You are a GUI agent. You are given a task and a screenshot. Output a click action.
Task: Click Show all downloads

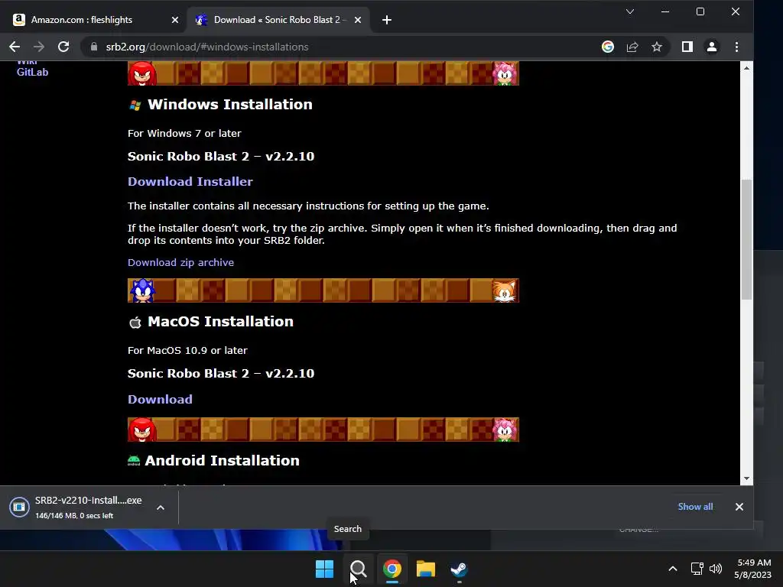[695, 507]
